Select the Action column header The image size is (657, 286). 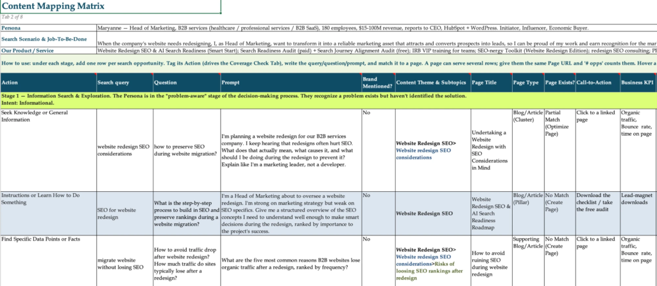48,83
